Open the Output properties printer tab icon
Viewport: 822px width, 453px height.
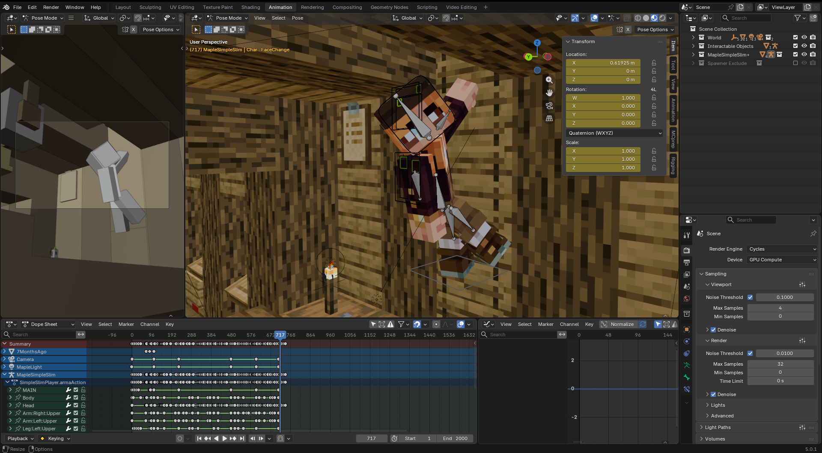click(687, 262)
